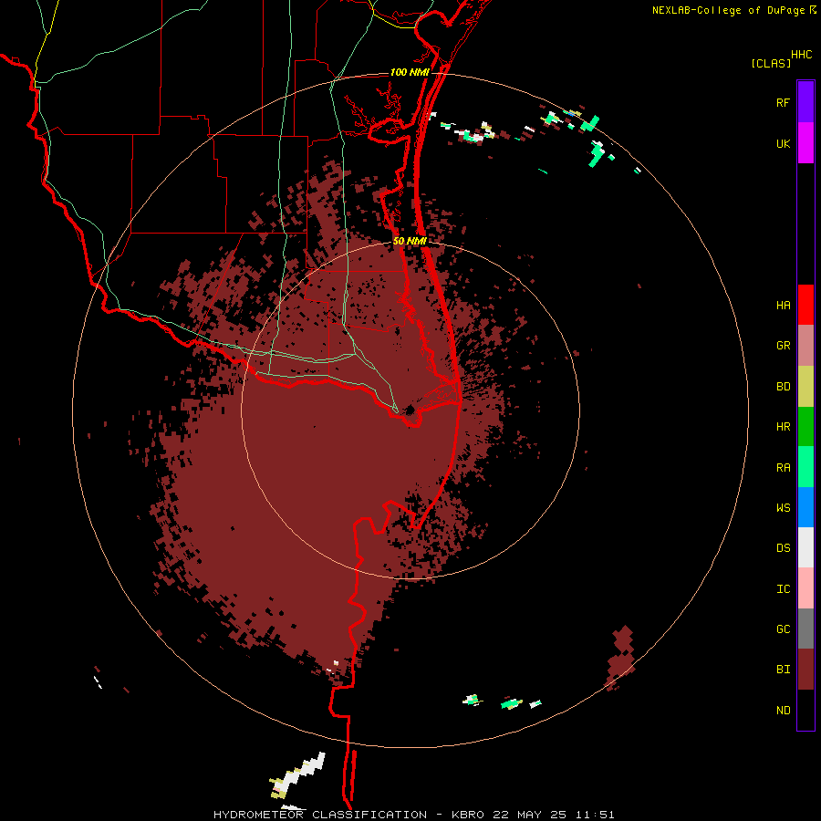Click the [CLAS] legend header
Screen dimensions: 821x821
pyautogui.click(x=771, y=63)
